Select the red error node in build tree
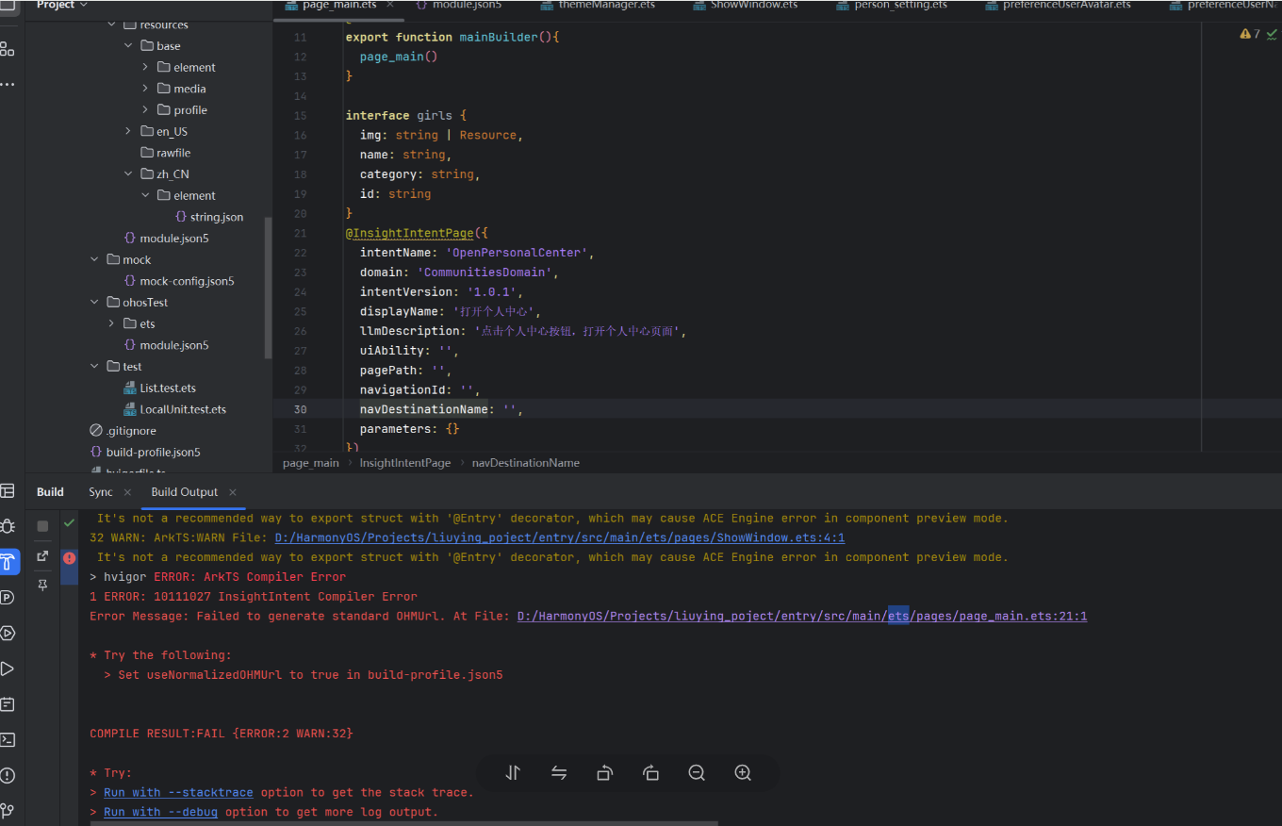Screen dimensions: 1282x826 pyautogui.click(x=69, y=558)
